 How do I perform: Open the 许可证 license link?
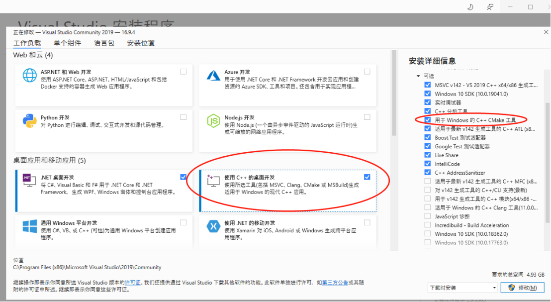133,283
